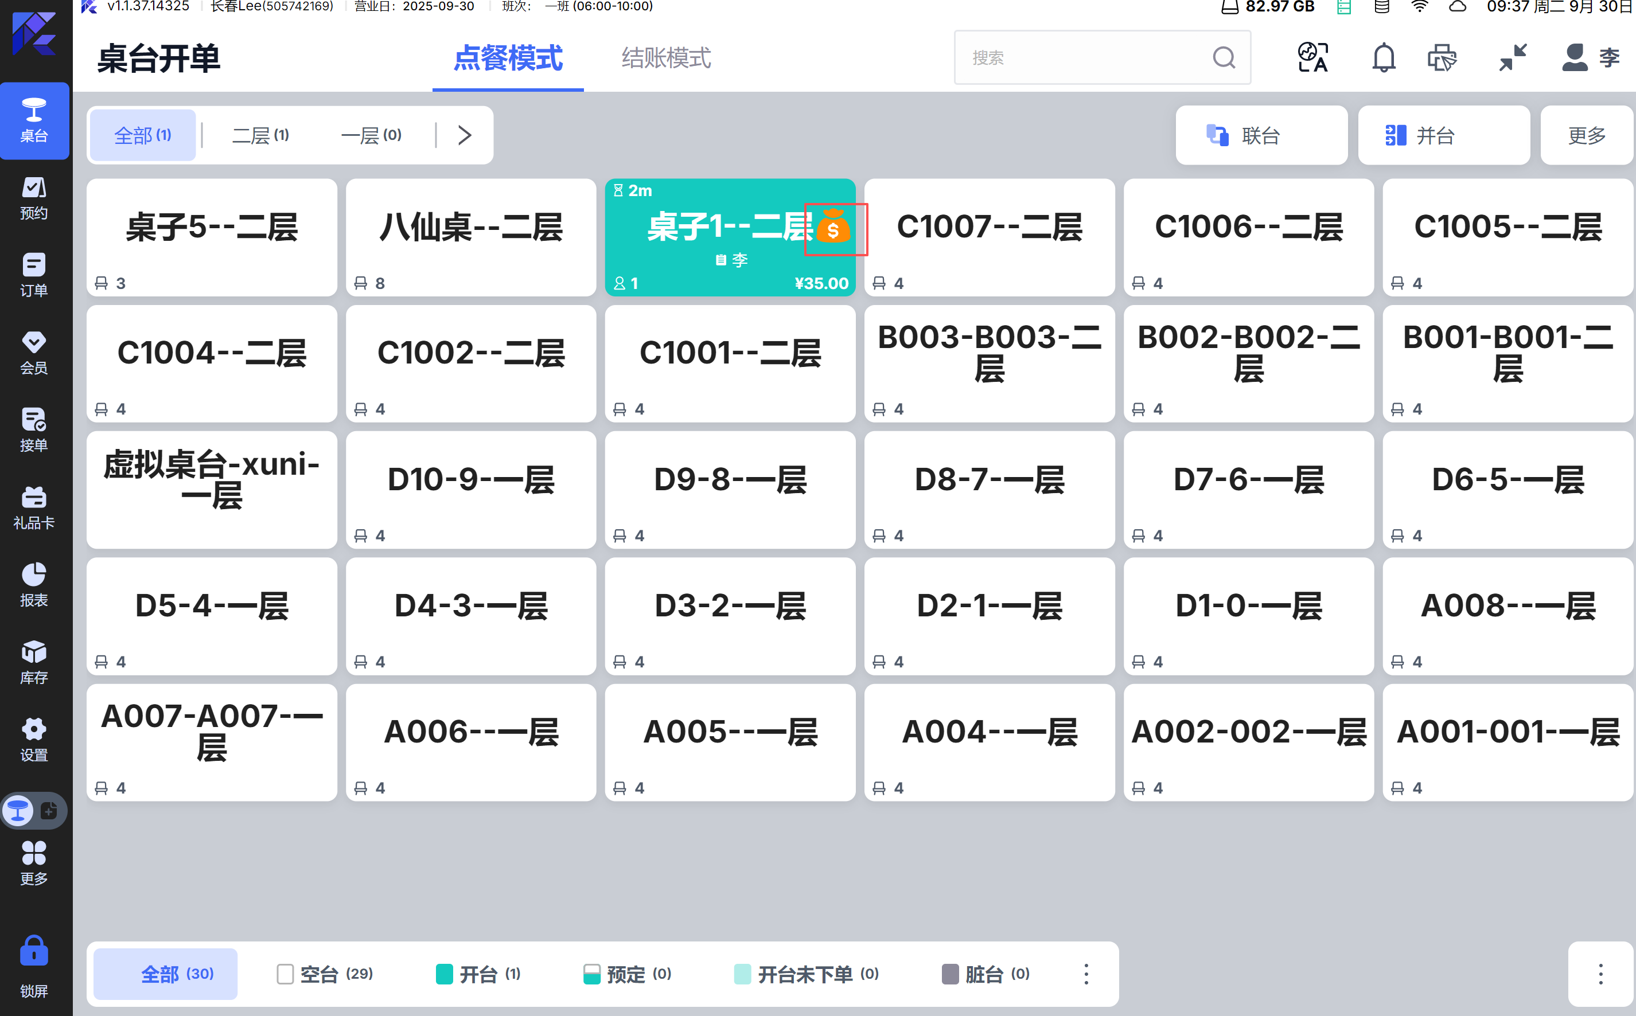Switch to 结账模式 tab
Image resolution: width=1636 pixels, height=1016 pixels.
665,58
